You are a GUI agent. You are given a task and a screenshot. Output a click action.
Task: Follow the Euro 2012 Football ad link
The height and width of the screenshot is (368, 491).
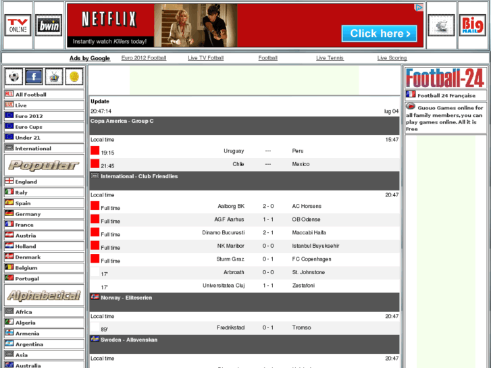tap(144, 58)
